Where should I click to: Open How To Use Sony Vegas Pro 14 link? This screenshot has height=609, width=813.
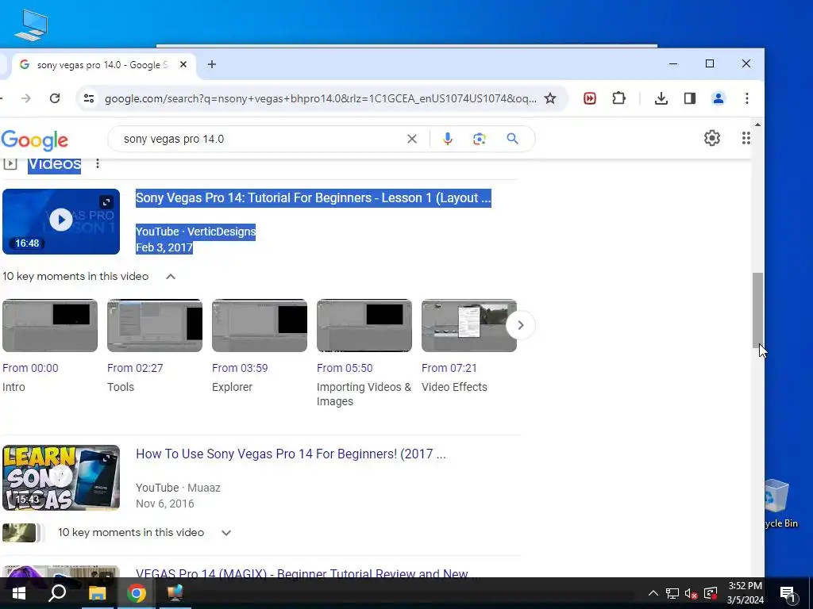point(291,454)
